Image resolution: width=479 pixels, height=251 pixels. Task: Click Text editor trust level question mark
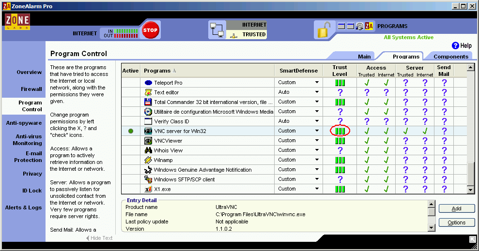pos(340,92)
